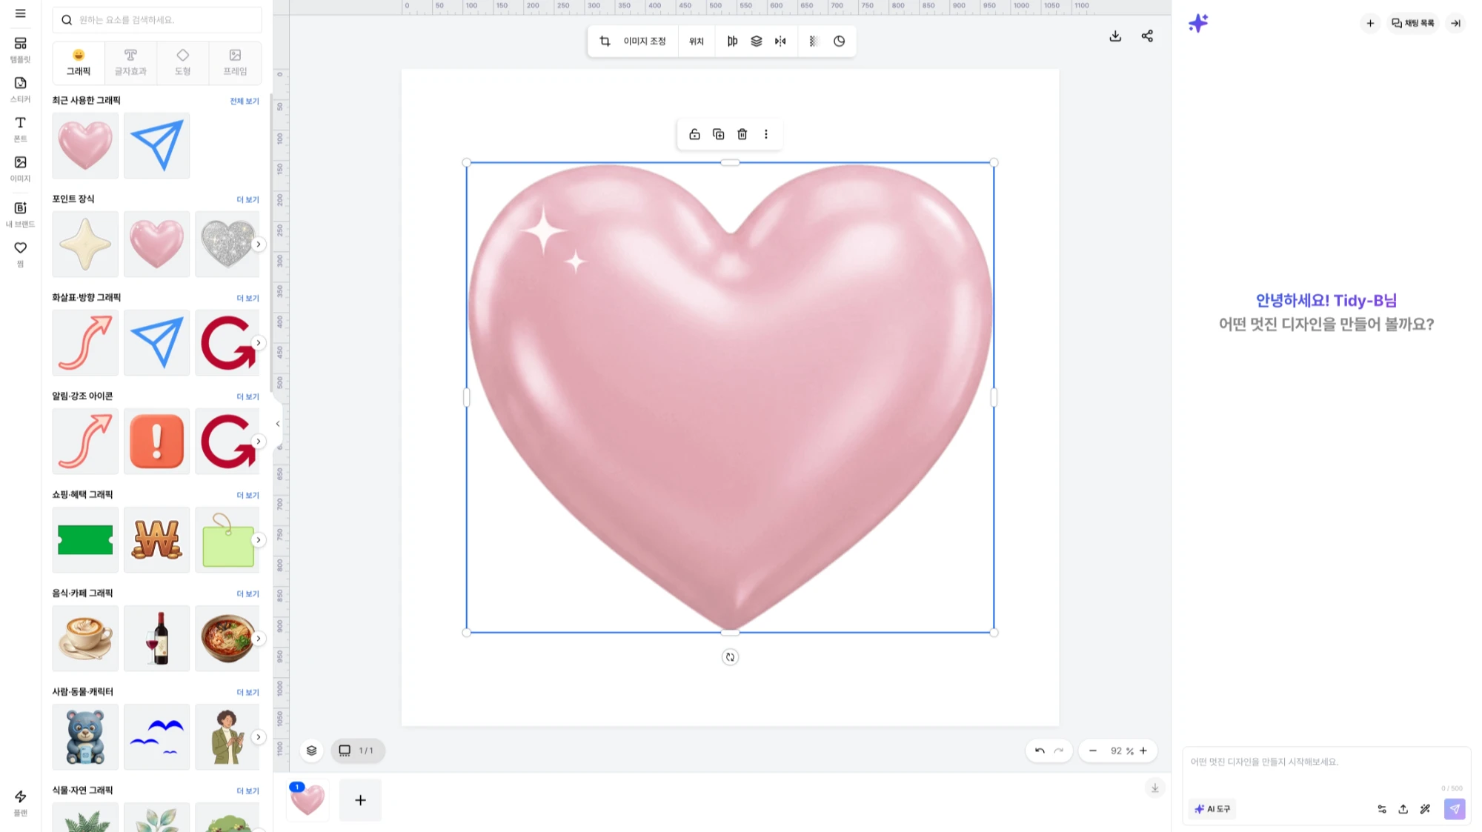Viewport: 1482px width, 832px height.
Task: Undo the last action
Action: coord(1040,751)
